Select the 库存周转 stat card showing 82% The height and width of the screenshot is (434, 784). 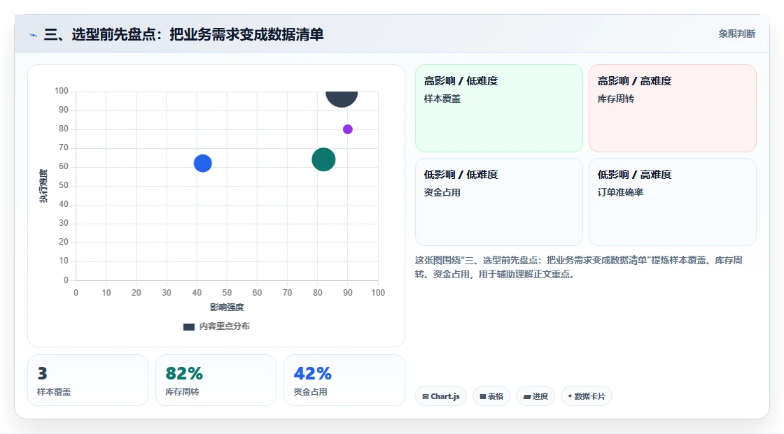pyautogui.click(x=216, y=380)
